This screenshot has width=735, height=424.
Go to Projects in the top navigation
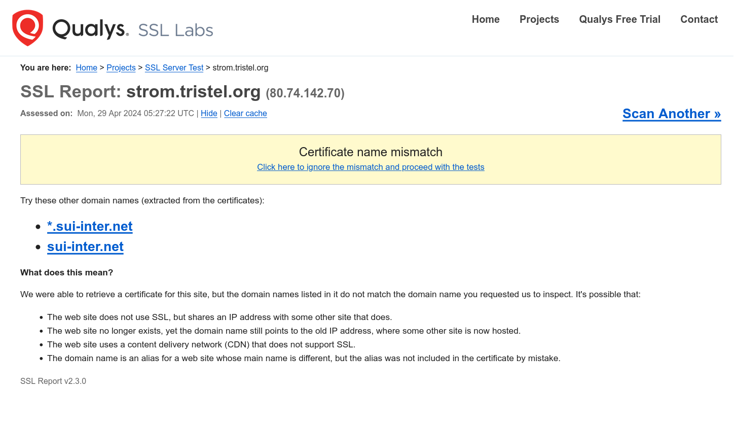click(539, 19)
